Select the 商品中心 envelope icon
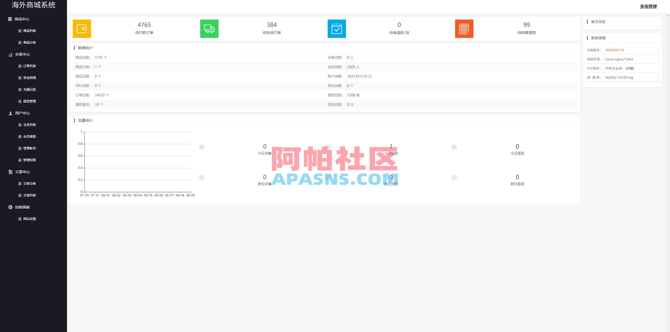The width and height of the screenshot is (670, 332). [x=10, y=19]
